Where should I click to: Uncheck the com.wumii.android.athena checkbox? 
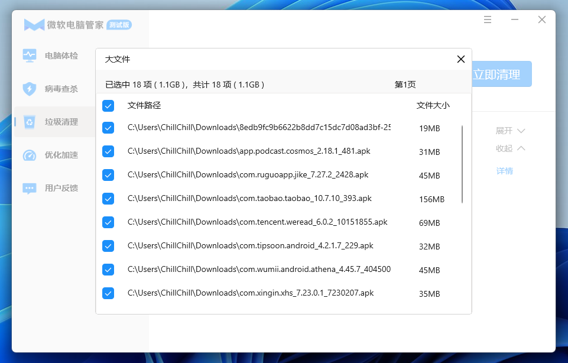pos(108,270)
